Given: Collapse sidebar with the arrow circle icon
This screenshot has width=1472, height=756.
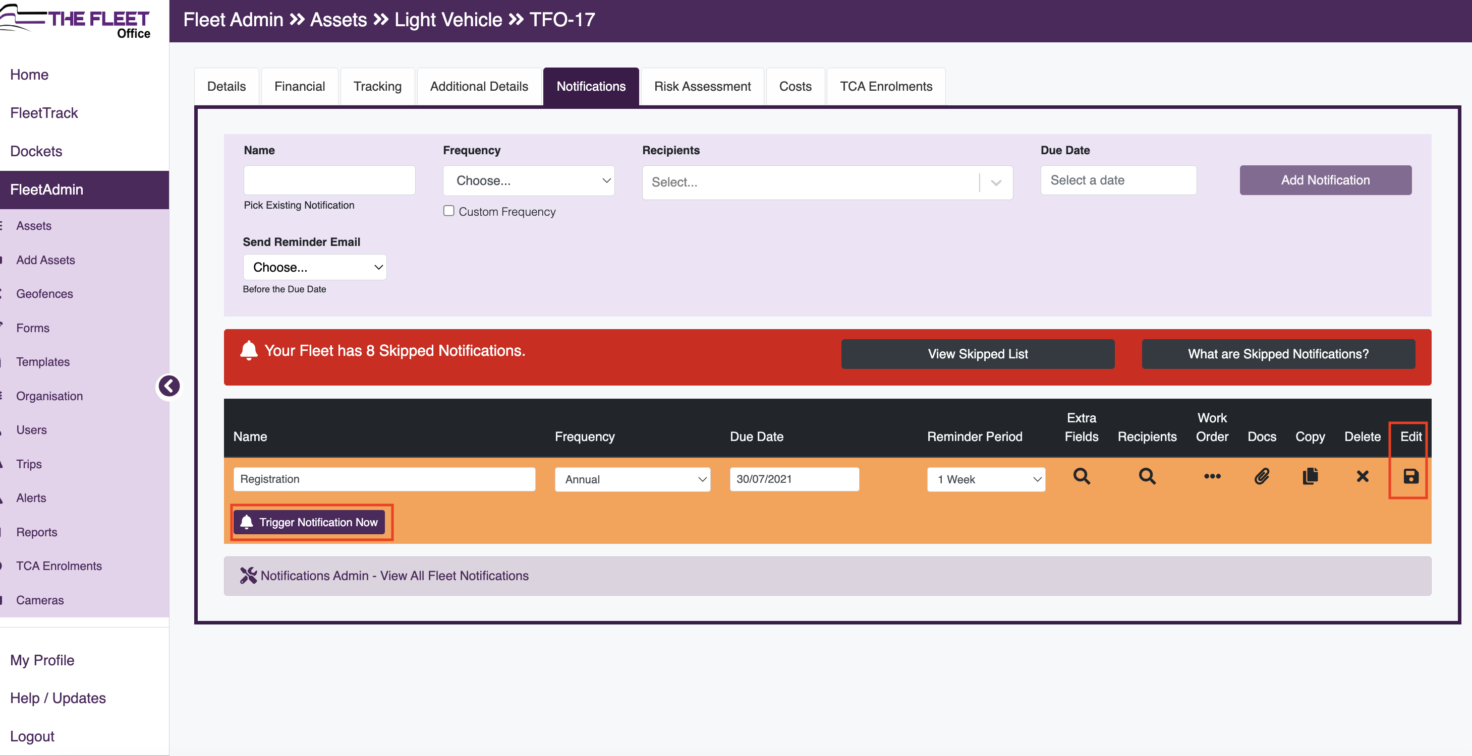Looking at the screenshot, I should pos(168,386).
